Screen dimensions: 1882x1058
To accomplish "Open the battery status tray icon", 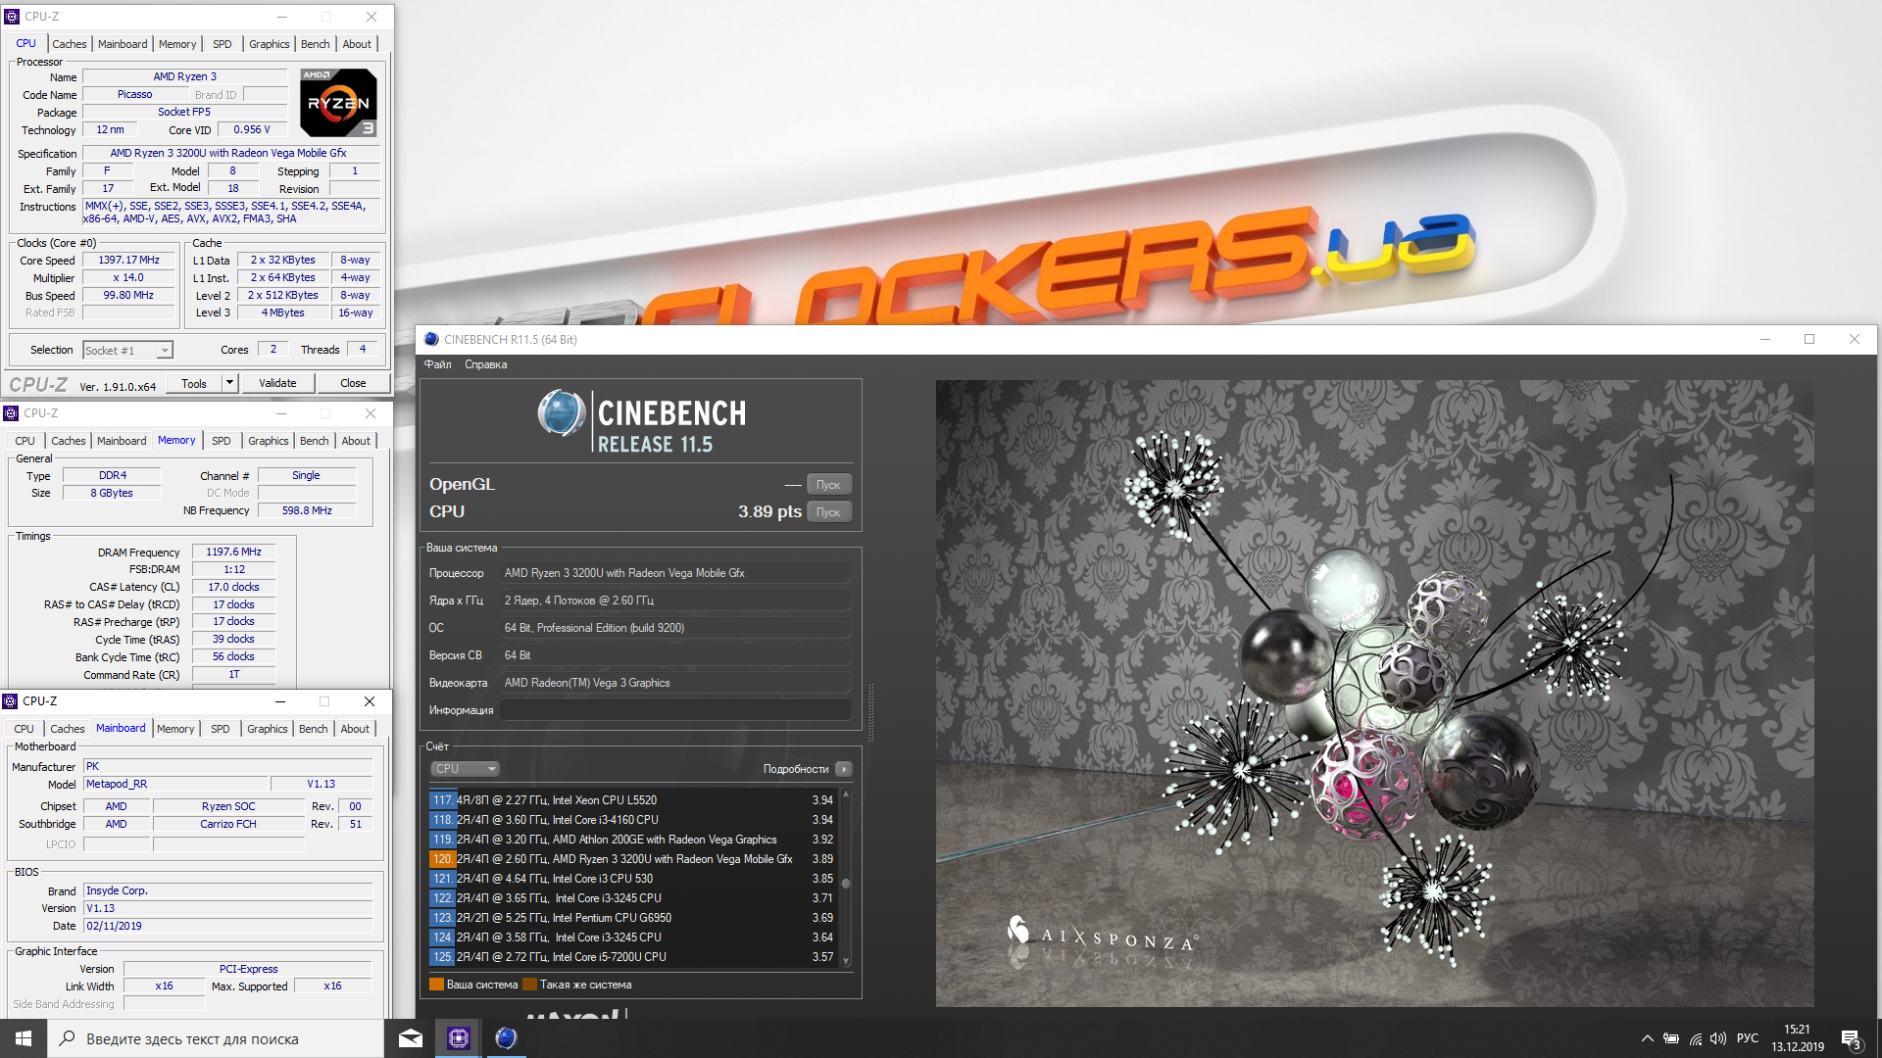I will pos(1671,1038).
